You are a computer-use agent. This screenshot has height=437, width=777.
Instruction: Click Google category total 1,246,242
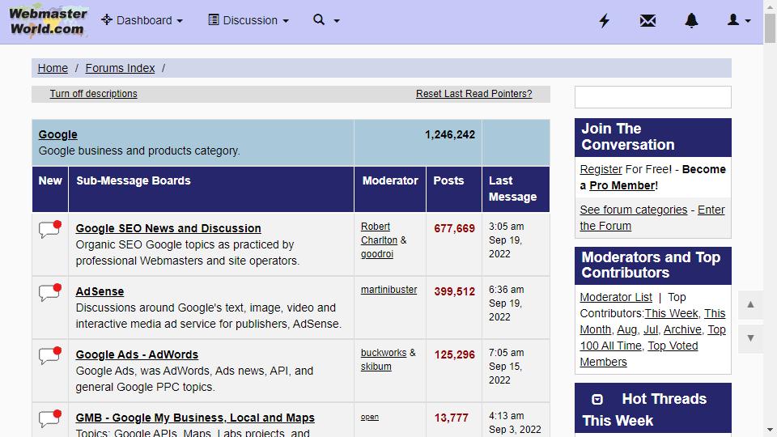(449, 135)
